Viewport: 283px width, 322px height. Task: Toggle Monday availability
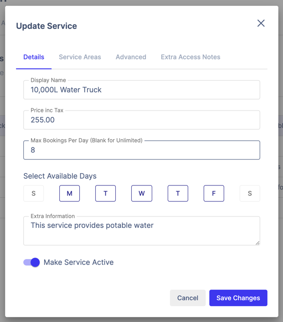pos(69,194)
